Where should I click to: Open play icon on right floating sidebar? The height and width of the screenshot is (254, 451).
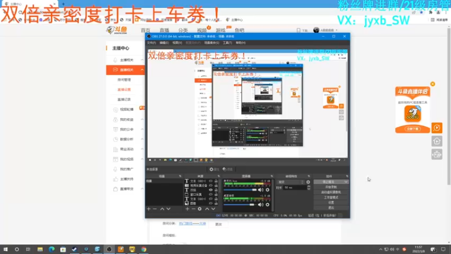coord(436,128)
